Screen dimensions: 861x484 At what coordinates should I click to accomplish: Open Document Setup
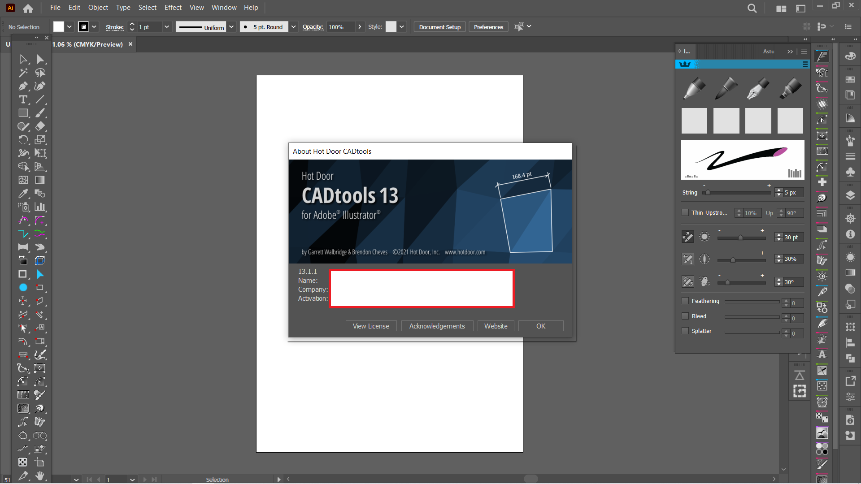click(440, 27)
